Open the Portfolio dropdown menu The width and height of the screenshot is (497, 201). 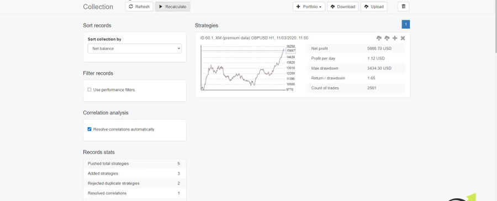point(309,7)
